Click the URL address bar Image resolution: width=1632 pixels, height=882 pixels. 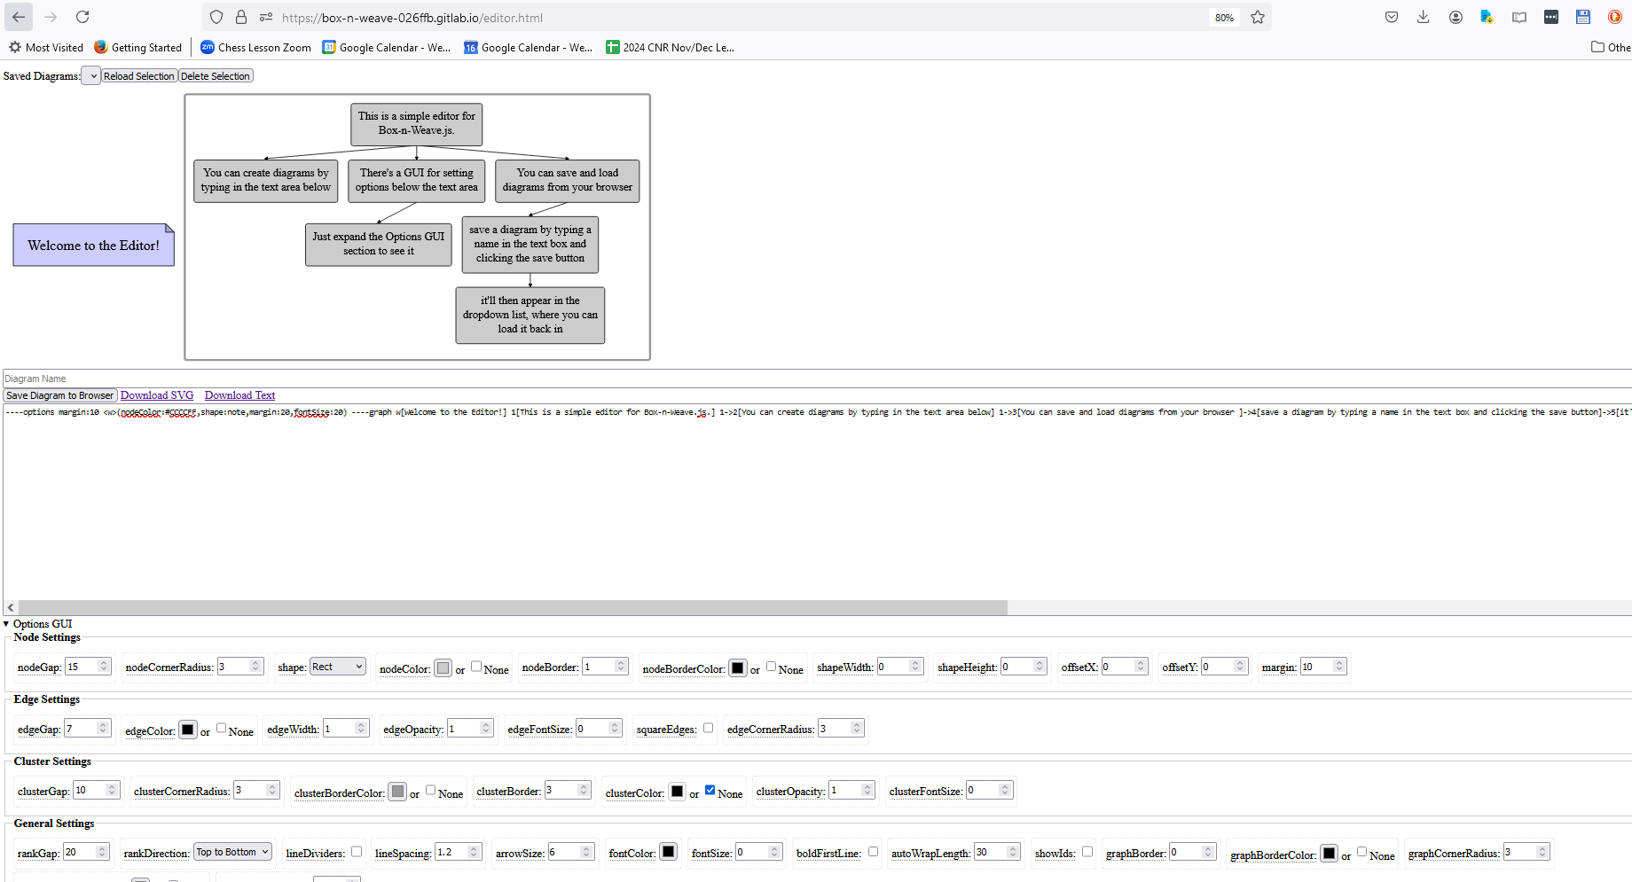point(736,18)
